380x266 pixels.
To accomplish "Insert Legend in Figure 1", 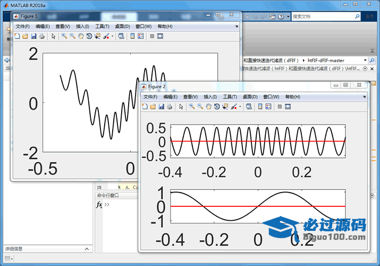I will point(141,36).
